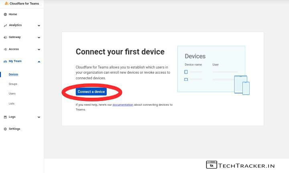Viewport: 289px width, 173px height.
Task: Click the Devices illustration image
Action: coord(213,70)
